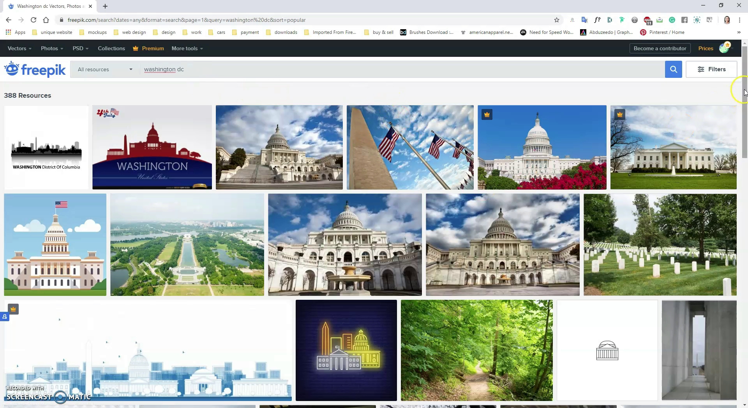Open the Freepik home via the logo
The height and width of the screenshot is (408, 748).
(x=34, y=69)
